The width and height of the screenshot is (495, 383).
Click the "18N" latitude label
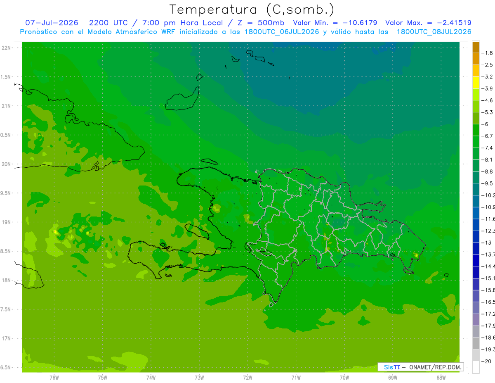coord(6,281)
